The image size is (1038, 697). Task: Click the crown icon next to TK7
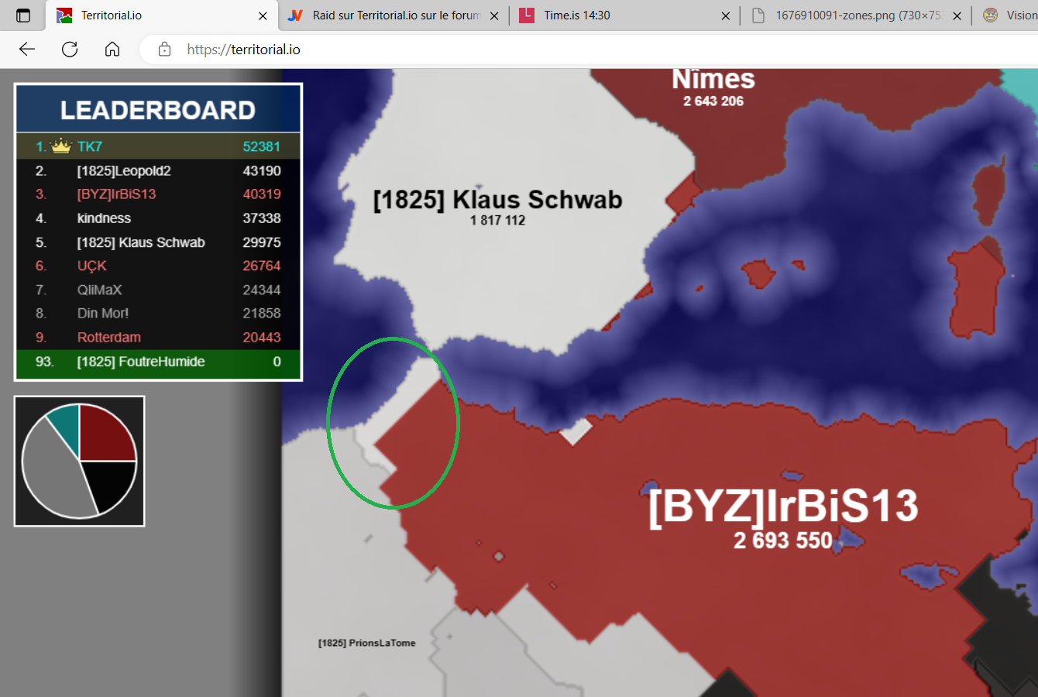[x=60, y=146]
